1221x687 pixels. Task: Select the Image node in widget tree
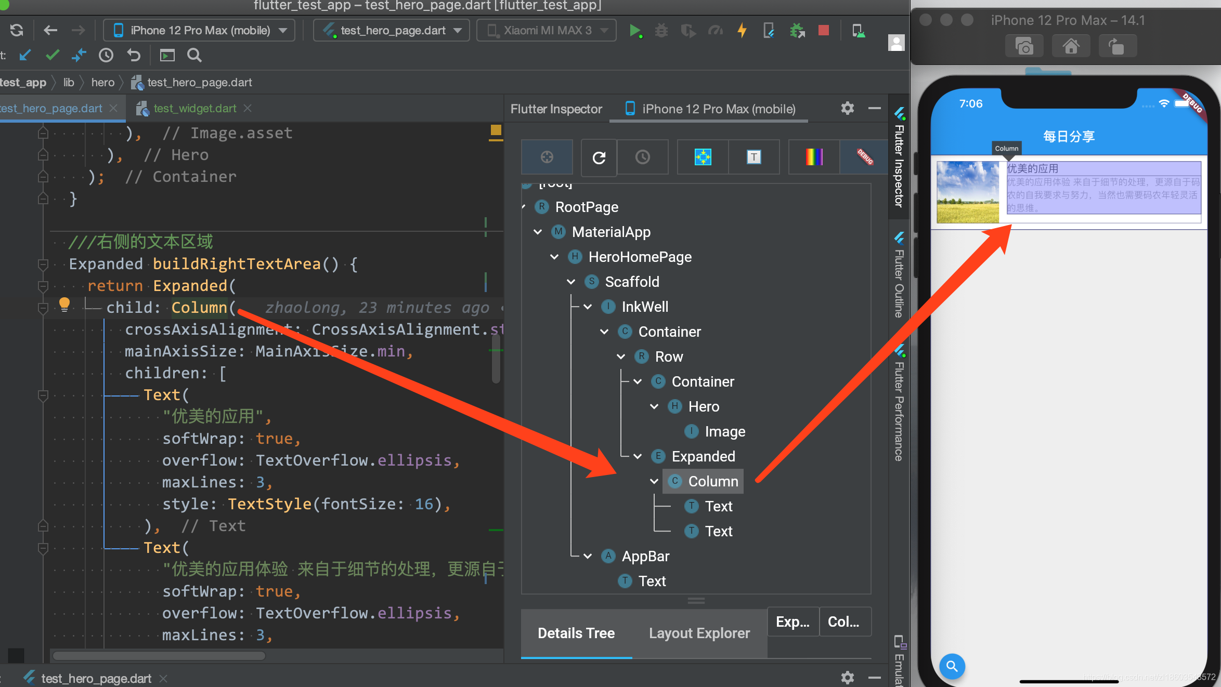[724, 432]
